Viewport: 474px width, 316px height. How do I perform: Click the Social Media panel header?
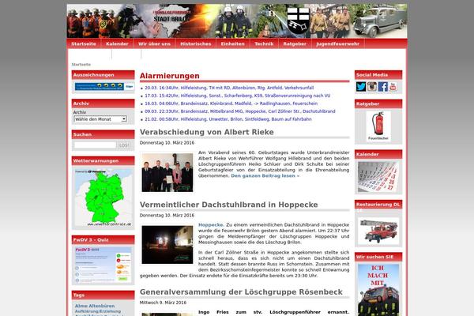[x=378, y=75]
